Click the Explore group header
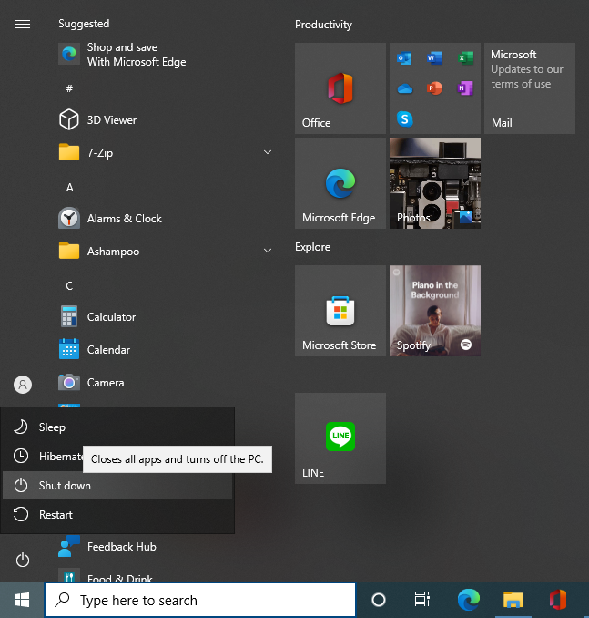589x618 pixels. pyautogui.click(x=312, y=247)
